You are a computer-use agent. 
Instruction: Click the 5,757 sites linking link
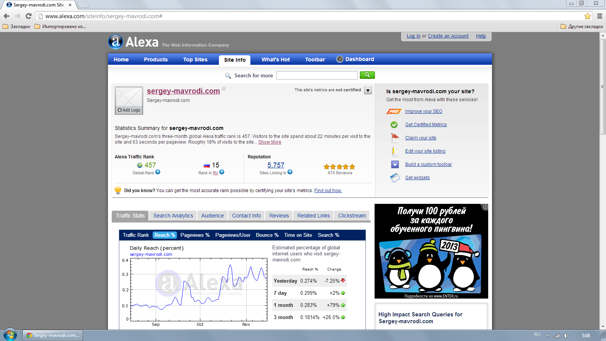point(276,165)
